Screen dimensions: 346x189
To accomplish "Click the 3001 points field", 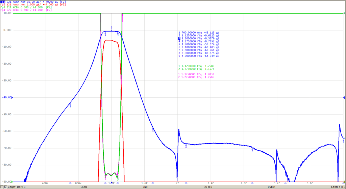I will [84, 187].
